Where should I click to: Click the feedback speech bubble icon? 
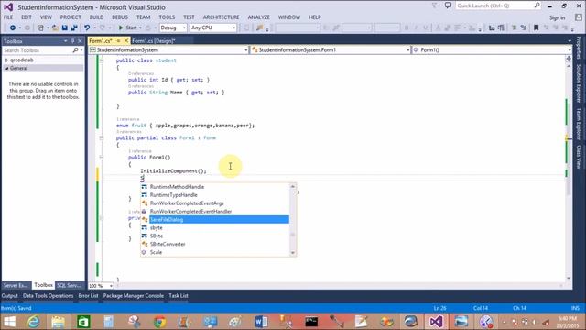point(448,5)
